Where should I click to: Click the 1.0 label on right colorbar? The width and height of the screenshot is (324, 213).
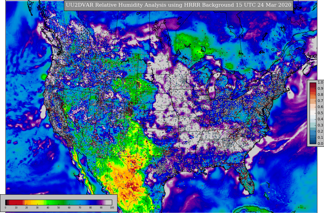point(320,83)
